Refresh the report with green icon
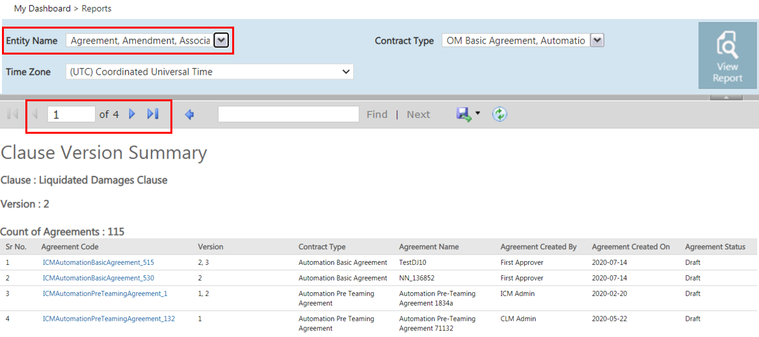 point(499,114)
